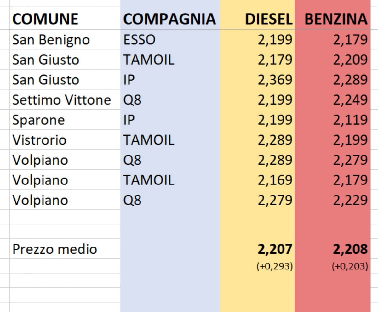The image size is (378, 312).
Task: Select the Vistrorio cell
Action: tap(39, 140)
